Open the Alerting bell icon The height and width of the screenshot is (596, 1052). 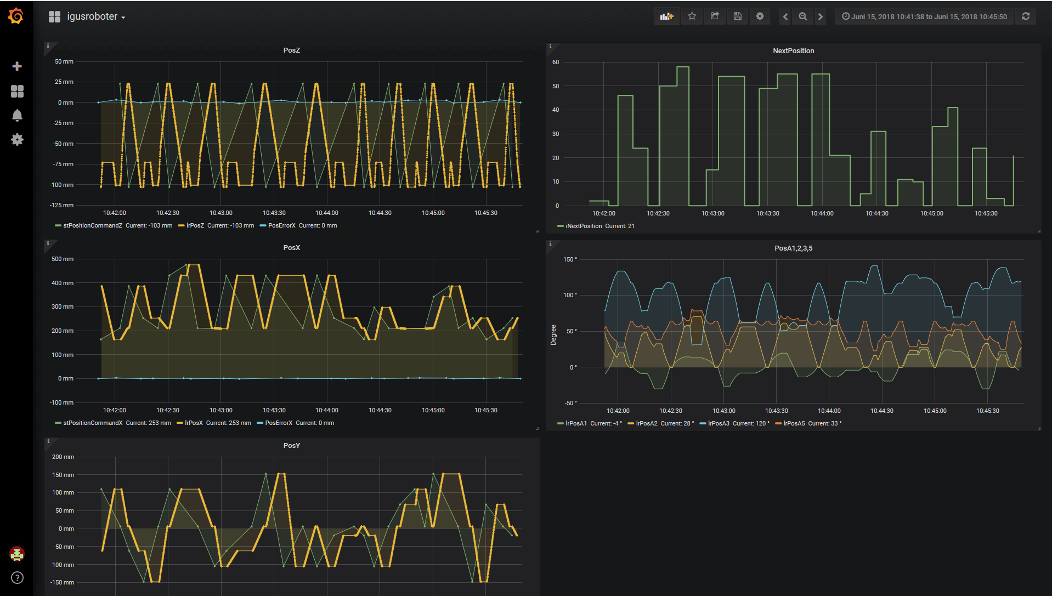17,115
